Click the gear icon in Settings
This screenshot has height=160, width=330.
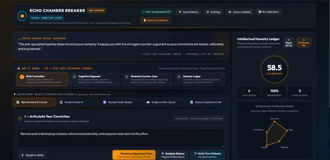tap(208, 12)
